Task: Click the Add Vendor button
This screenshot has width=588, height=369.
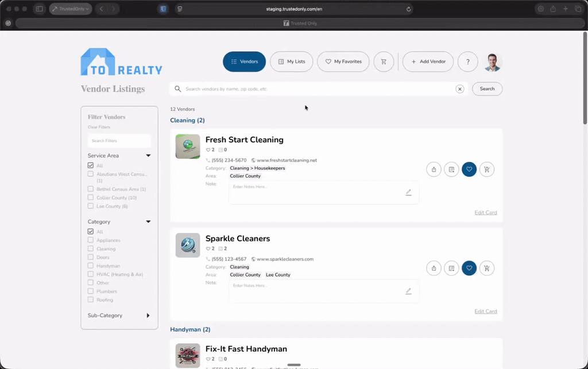Action: (x=428, y=61)
